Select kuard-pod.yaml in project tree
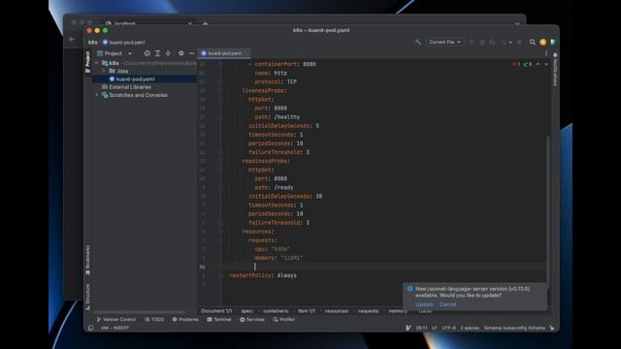Screen dimensions: 621x349 pos(145,79)
